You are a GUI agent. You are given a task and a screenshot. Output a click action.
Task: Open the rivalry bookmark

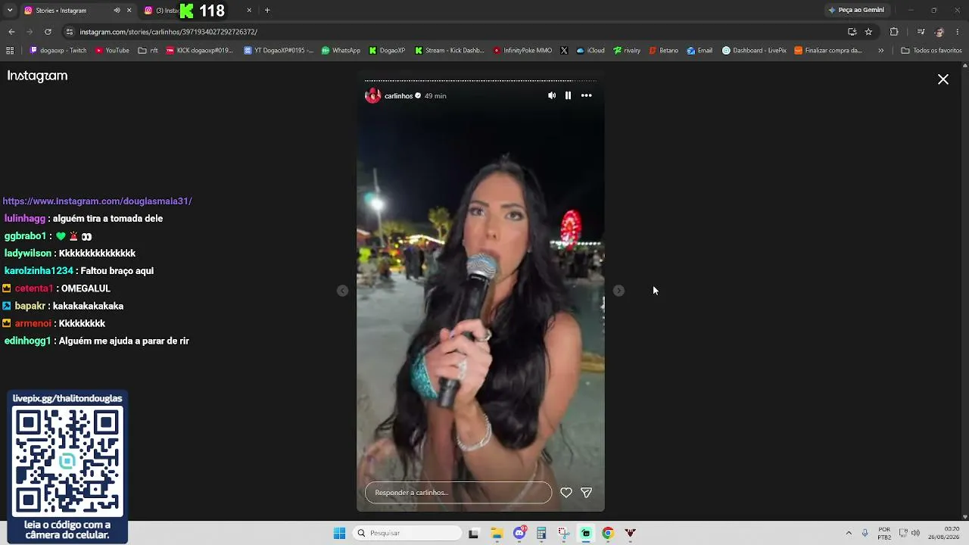627,51
